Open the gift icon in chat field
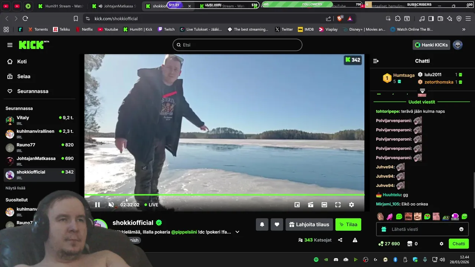The image size is (475, 267). point(384,229)
